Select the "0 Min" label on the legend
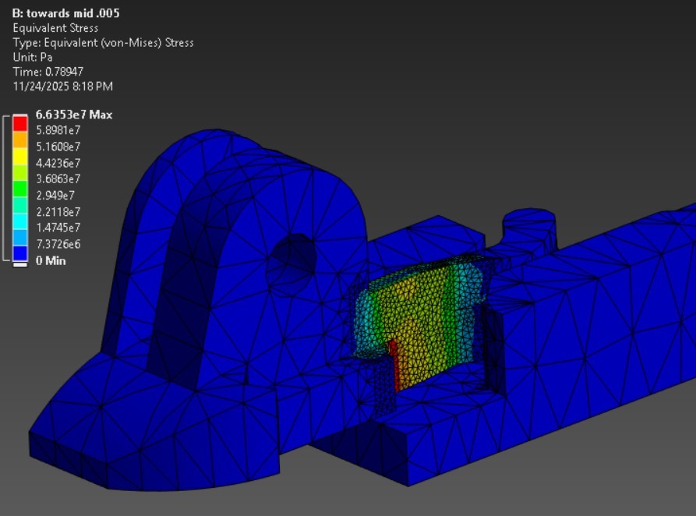 (50, 260)
